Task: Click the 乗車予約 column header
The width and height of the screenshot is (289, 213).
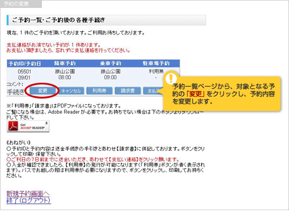Action: 110,63
